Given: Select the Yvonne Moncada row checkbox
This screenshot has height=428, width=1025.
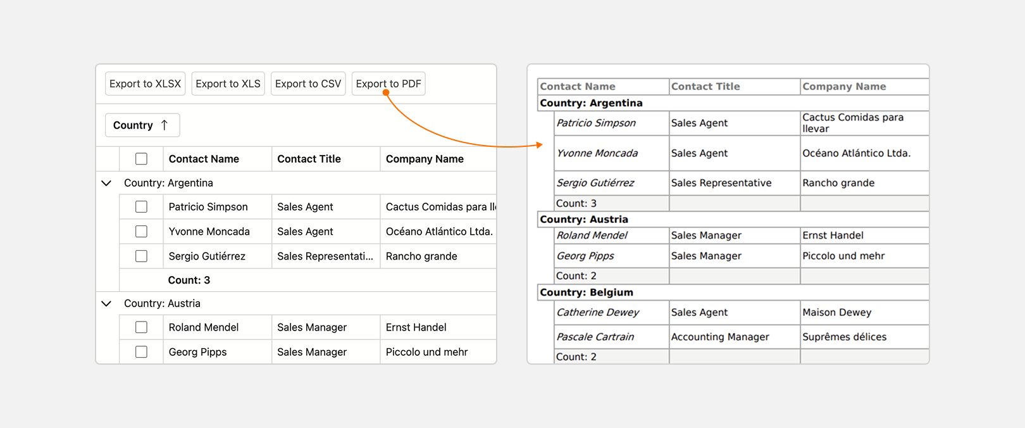Looking at the screenshot, I should (141, 232).
